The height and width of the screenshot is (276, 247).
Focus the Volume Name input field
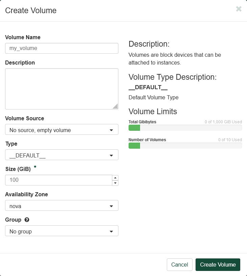tap(62, 48)
